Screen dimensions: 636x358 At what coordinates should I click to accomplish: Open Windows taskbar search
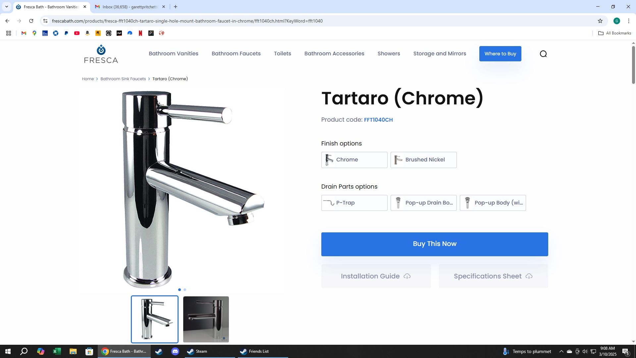pyautogui.click(x=24, y=351)
